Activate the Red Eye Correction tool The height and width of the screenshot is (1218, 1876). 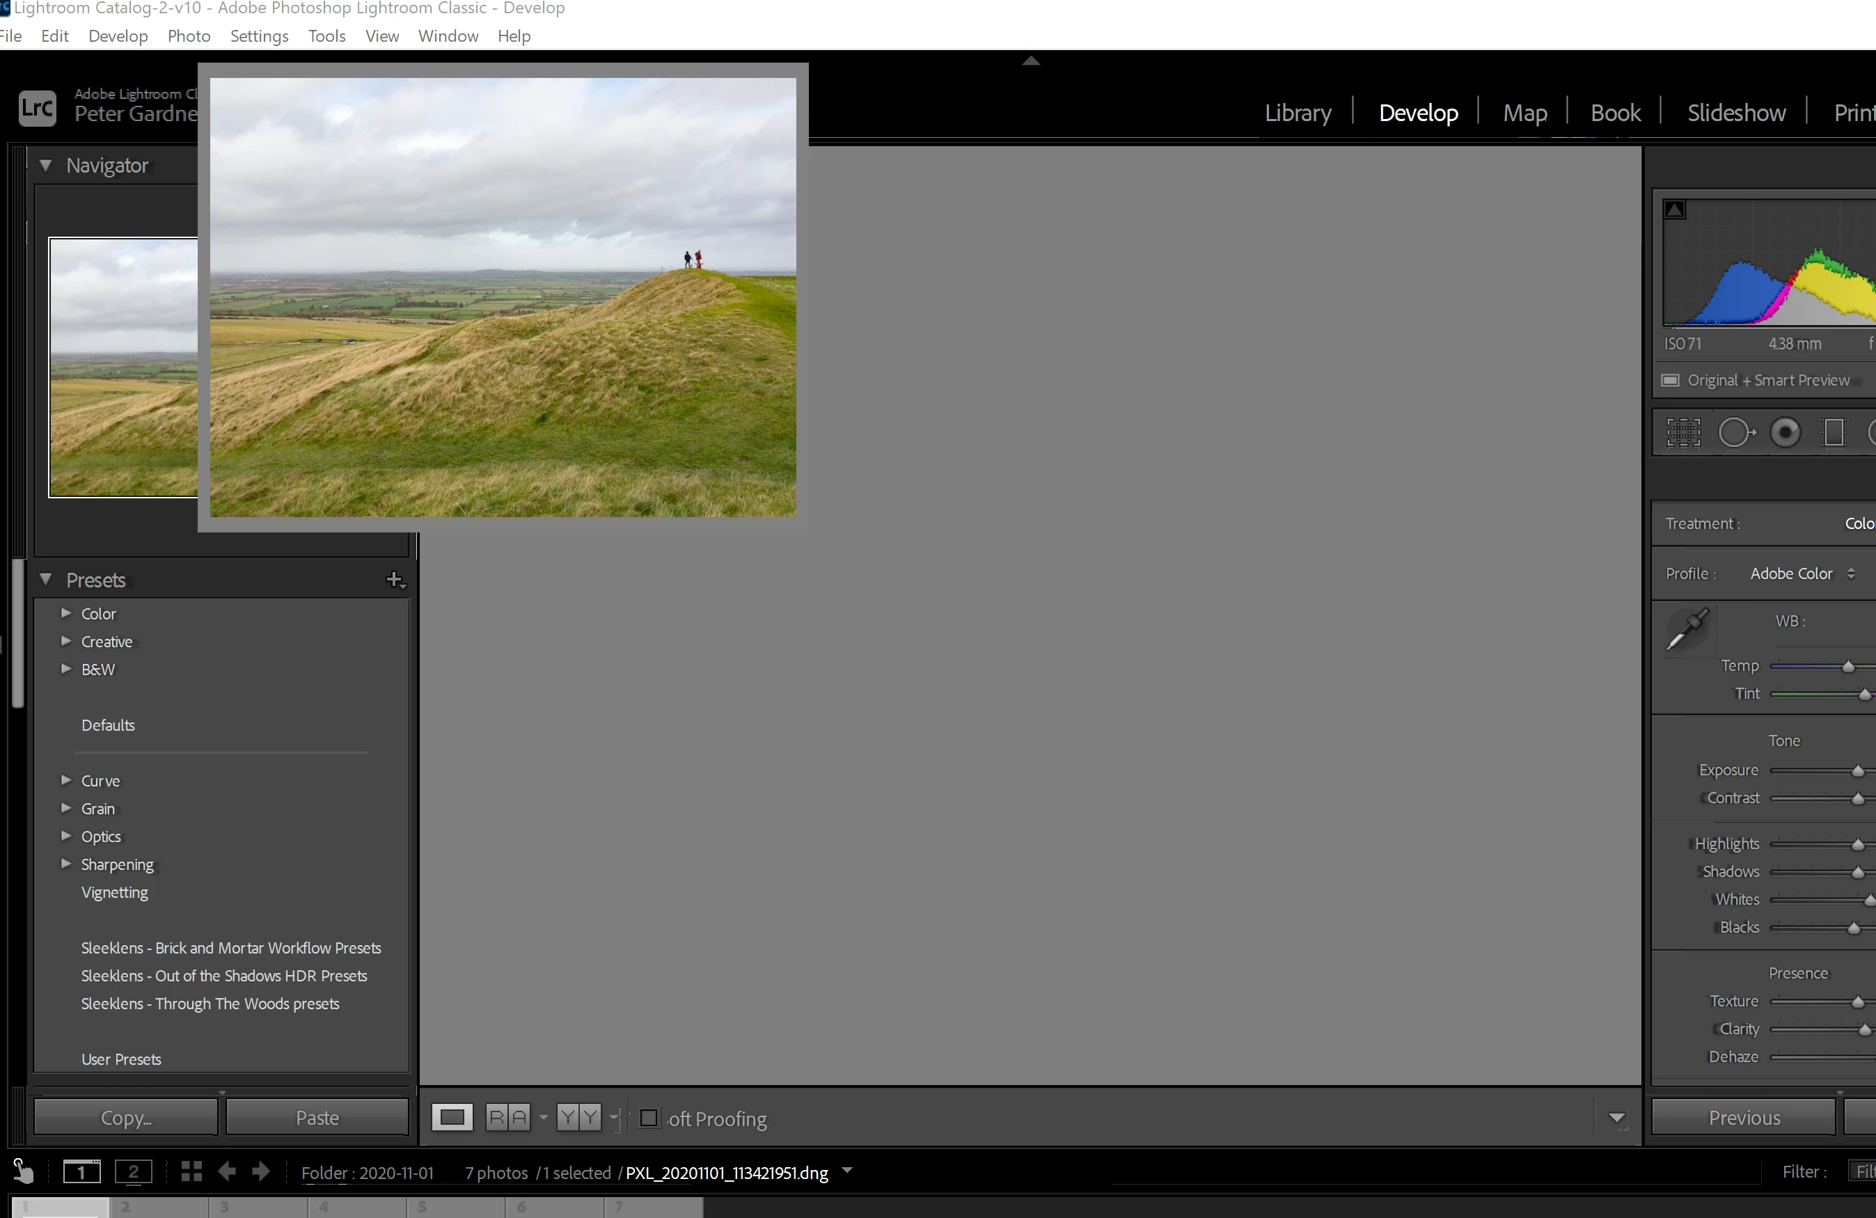click(x=1786, y=433)
